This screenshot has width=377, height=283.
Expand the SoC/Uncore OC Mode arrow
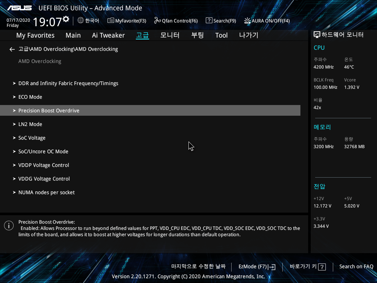(x=14, y=151)
